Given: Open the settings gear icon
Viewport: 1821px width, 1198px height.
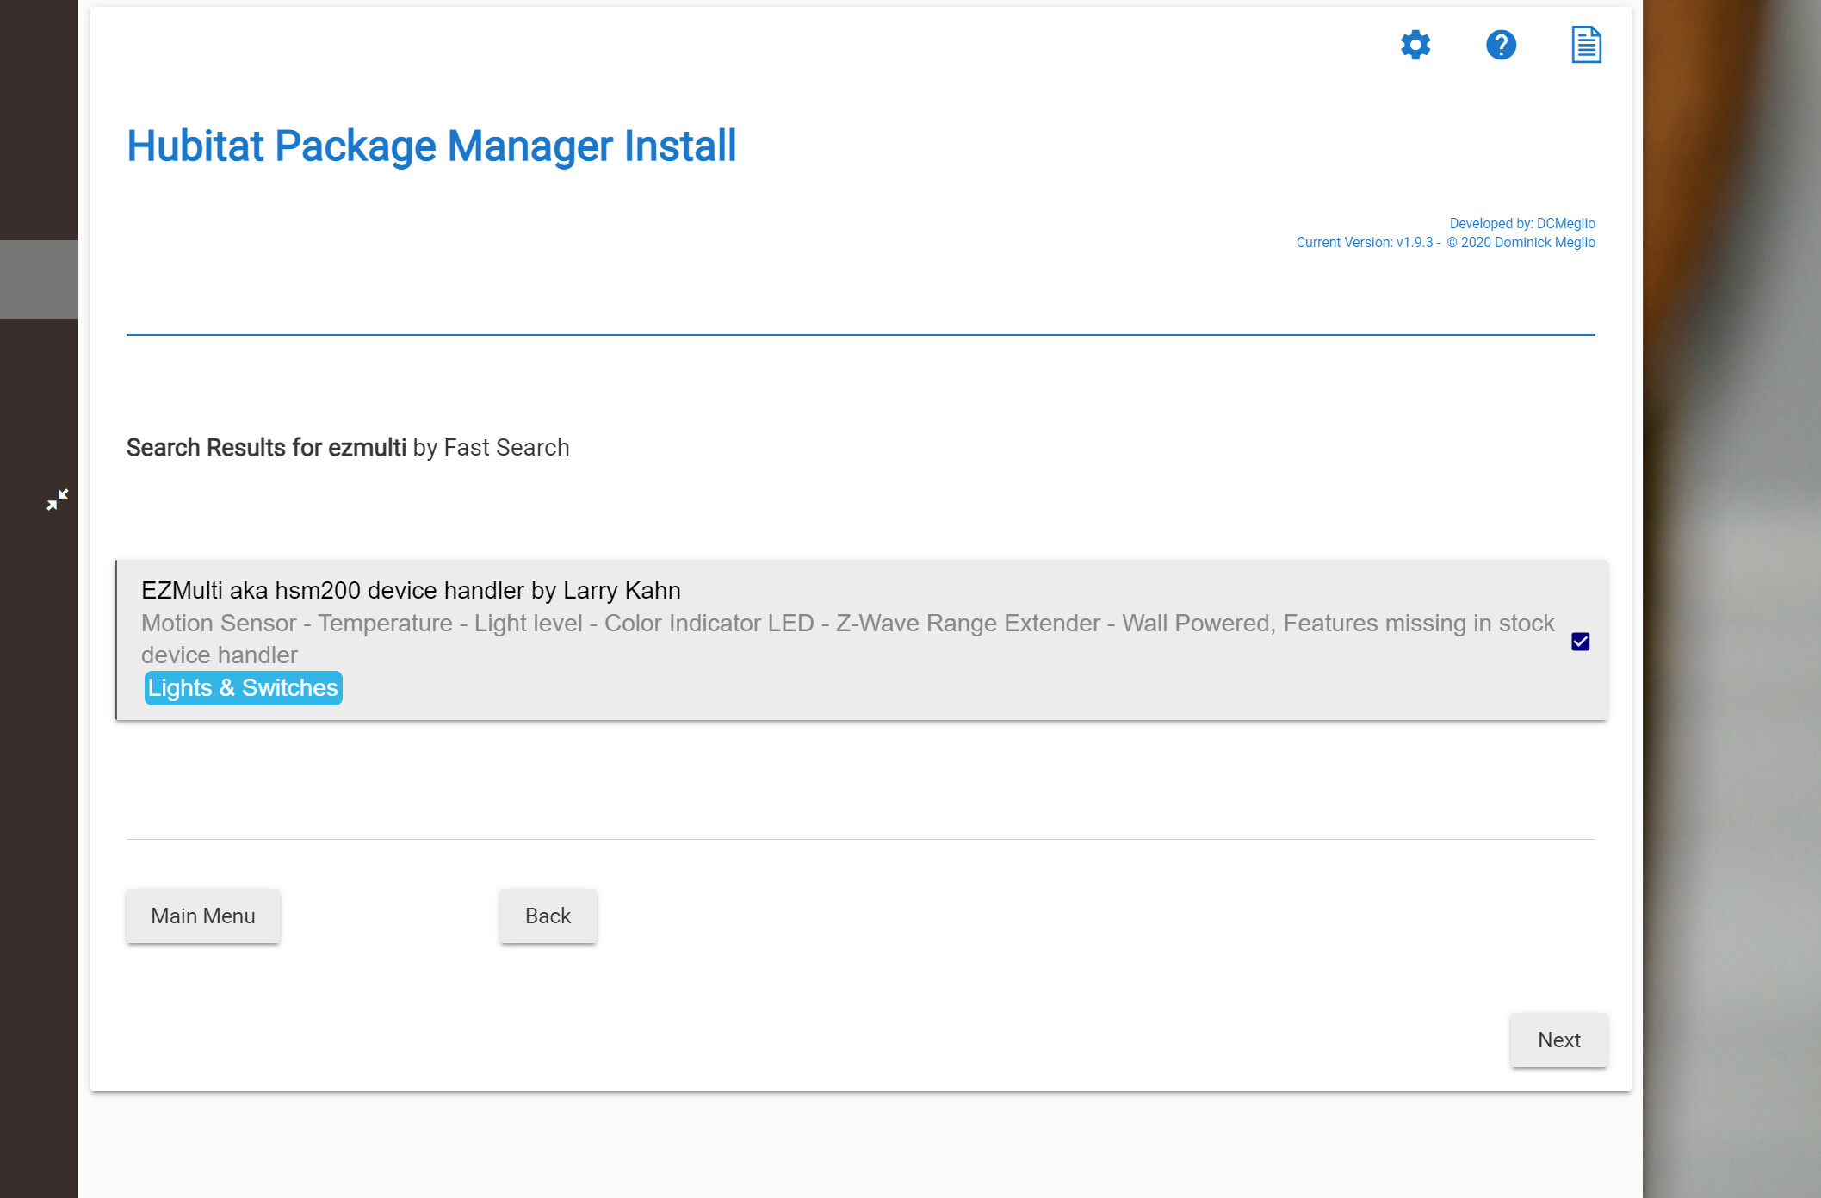Looking at the screenshot, I should point(1415,45).
